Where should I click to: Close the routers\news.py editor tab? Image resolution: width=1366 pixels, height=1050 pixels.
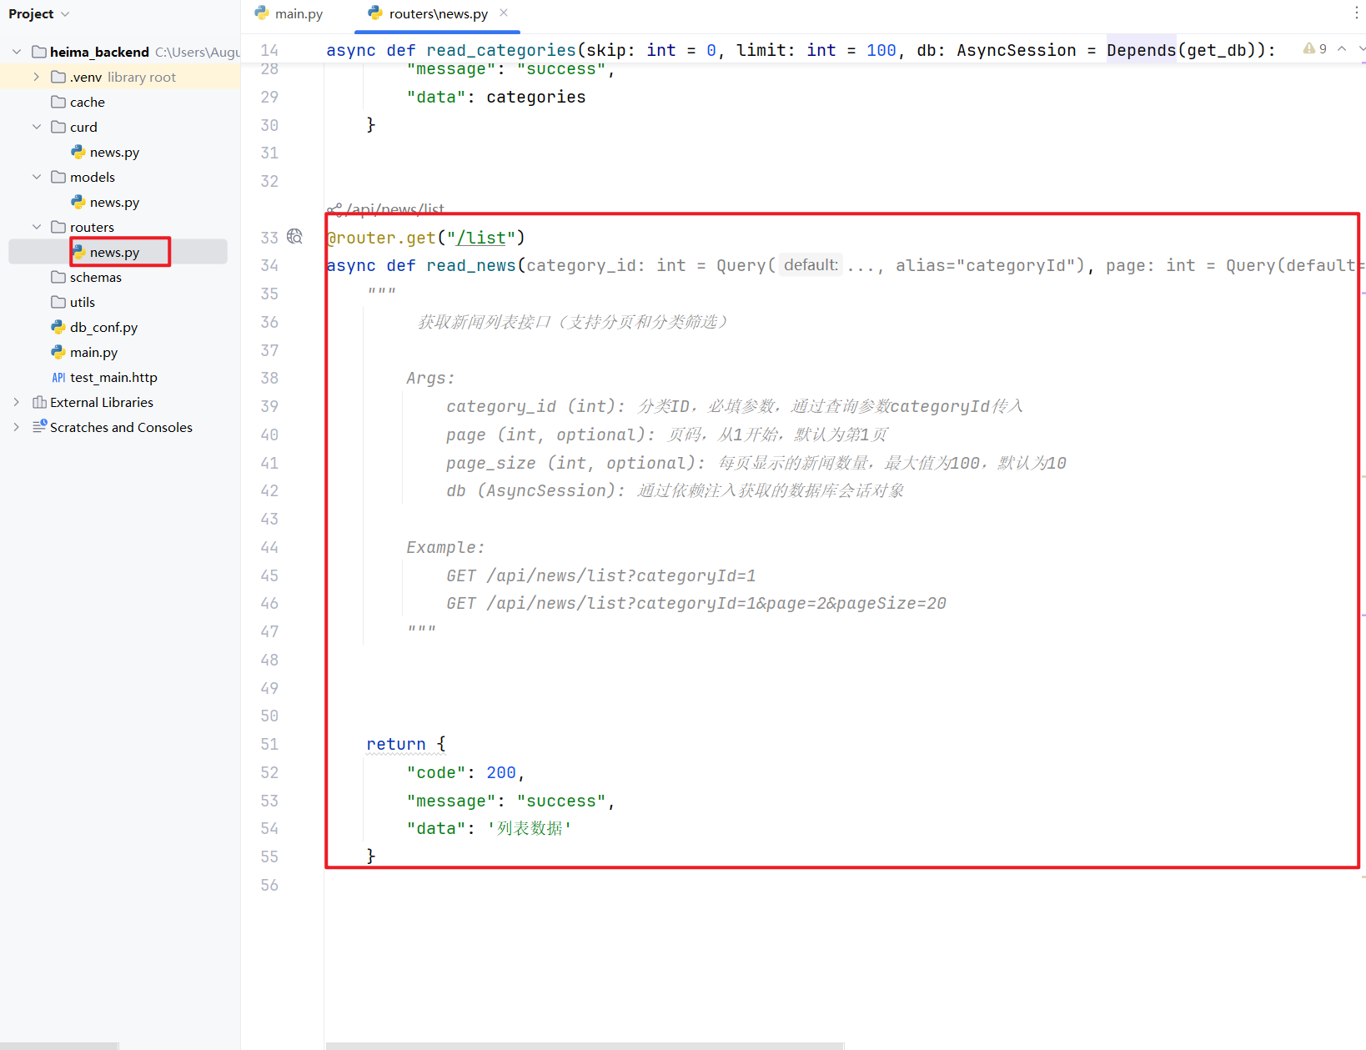point(504,13)
